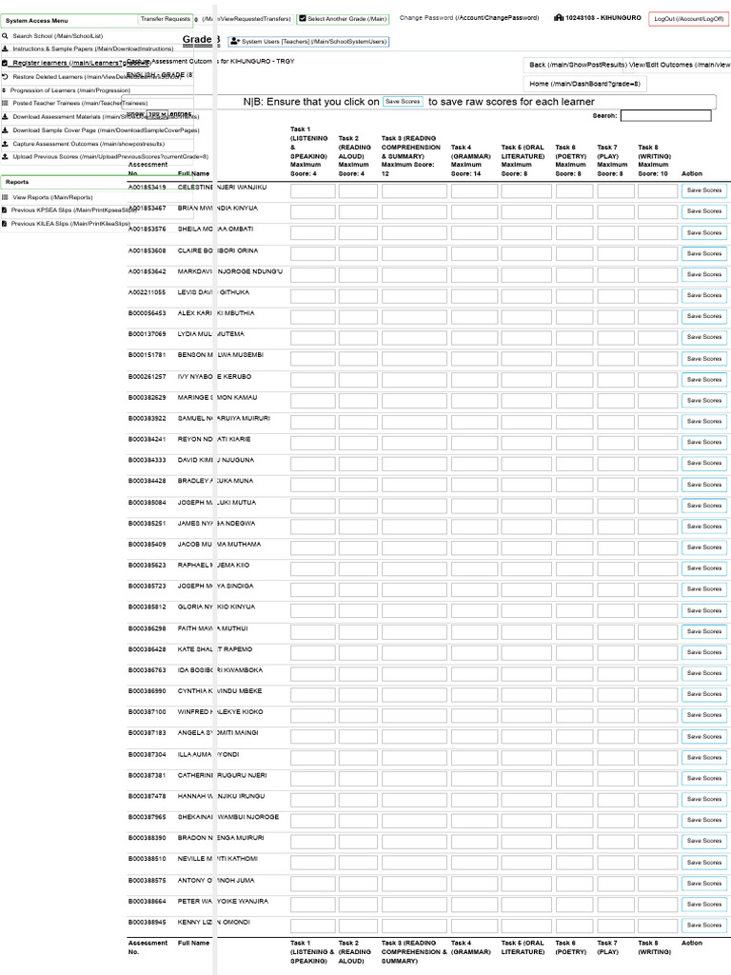Click the file icon for Previous KILEA Slips

point(5,223)
